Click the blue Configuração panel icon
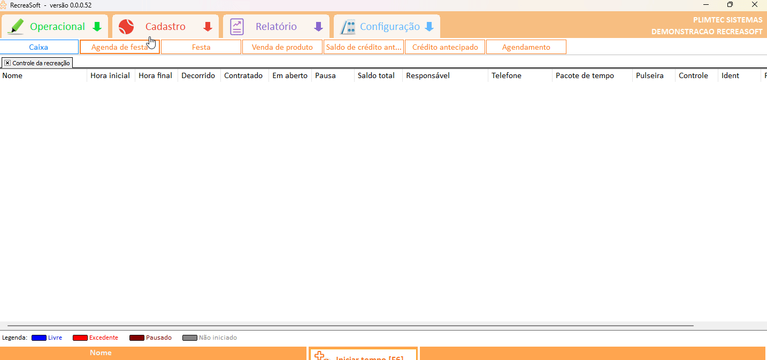767x360 pixels. 348,27
